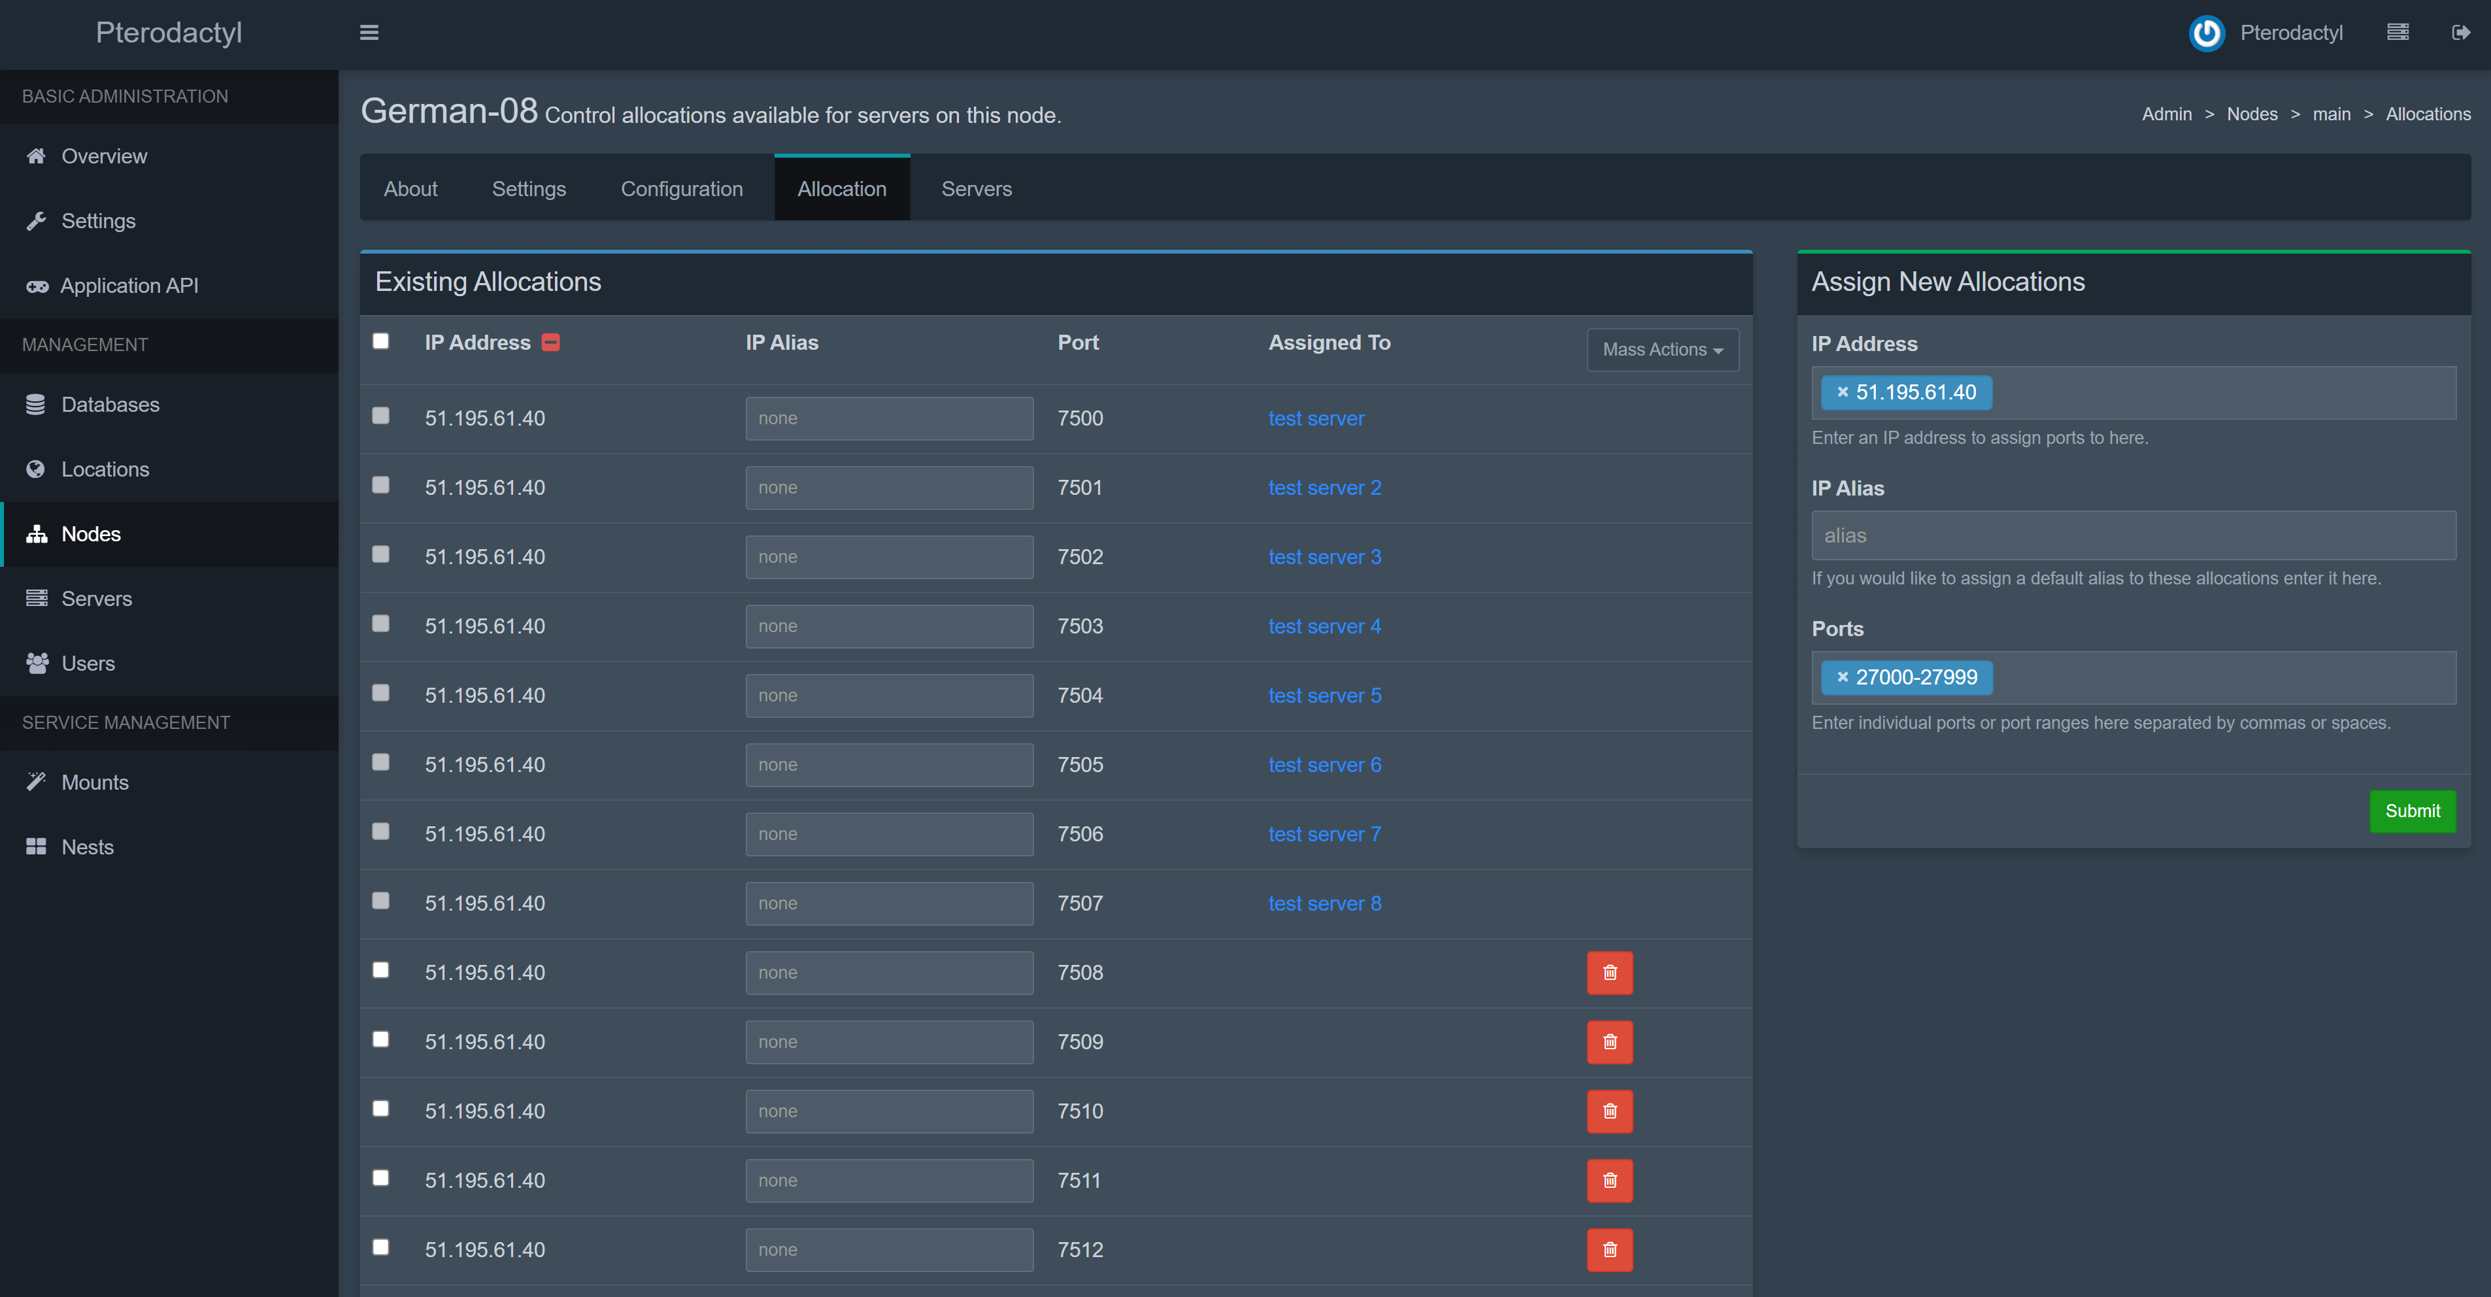
Task: Click the Nodes sidebar icon
Action: 36,532
